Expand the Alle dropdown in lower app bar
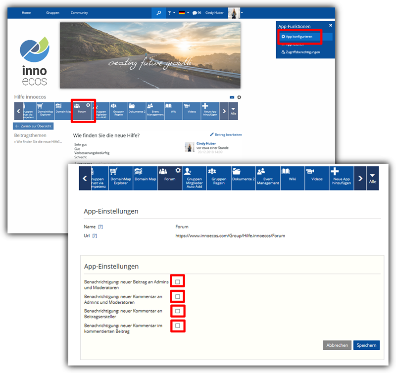 pos(373,178)
